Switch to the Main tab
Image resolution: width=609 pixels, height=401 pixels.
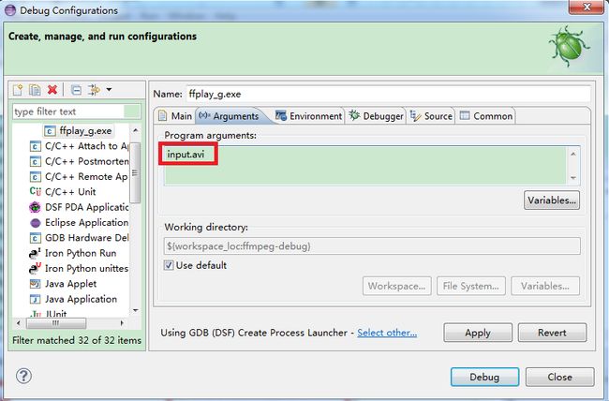(175, 116)
